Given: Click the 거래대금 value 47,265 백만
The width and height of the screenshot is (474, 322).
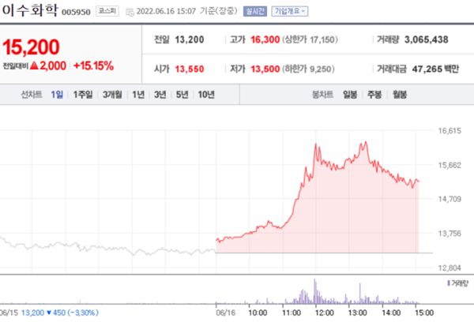Looking at the screenshot, I should pyautogui.click(x=435, y=69).
